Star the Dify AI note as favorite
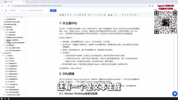Screen dimensions: 178x100 coord(22,11)
